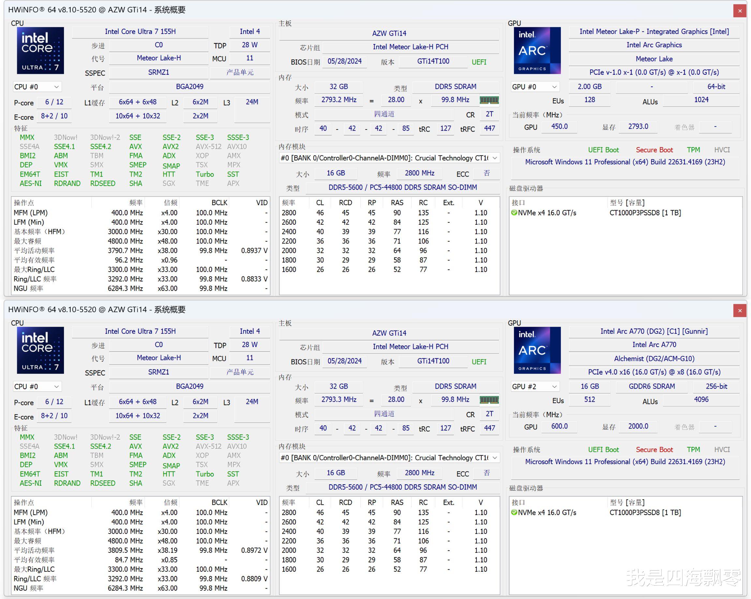
Task: Open the CPU #0 dropdown in top window
Action: click(x=37, y=87)
